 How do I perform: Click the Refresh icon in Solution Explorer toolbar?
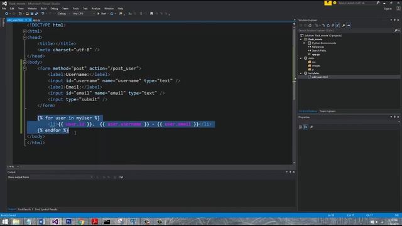[x=328, y=25]
